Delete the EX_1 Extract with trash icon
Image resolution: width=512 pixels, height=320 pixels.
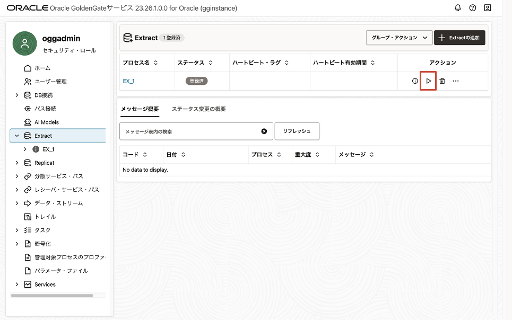[442, 81]
